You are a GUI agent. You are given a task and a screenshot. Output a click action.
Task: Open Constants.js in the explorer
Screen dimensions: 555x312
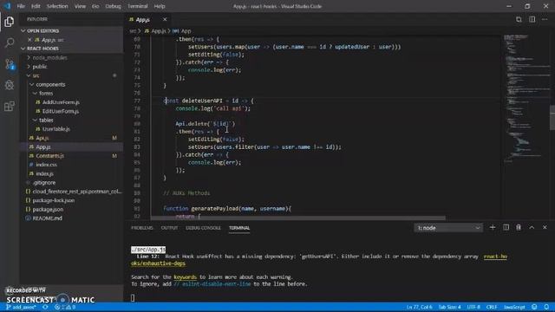pyautogui.click(x=50, y=156)
